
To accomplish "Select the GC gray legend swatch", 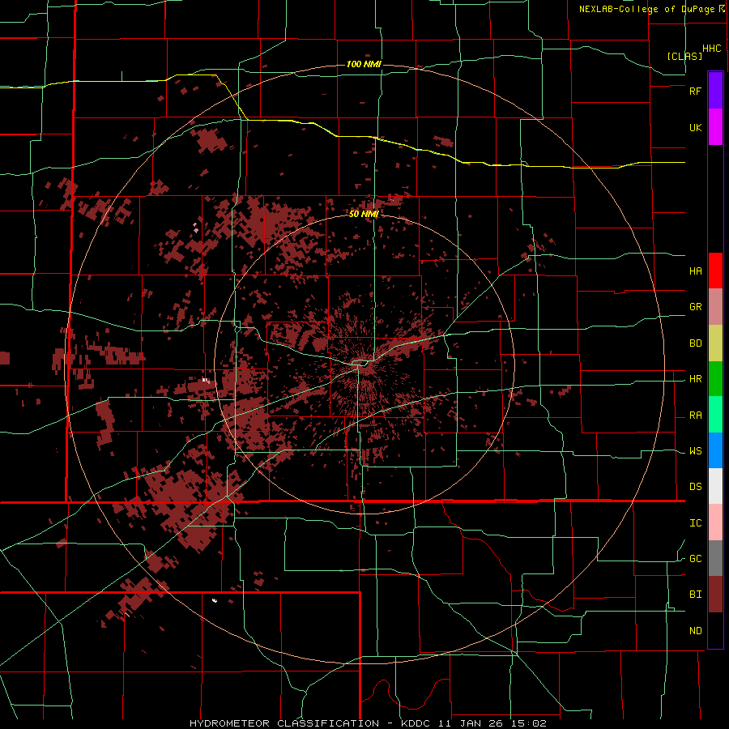I will (715, 558).
